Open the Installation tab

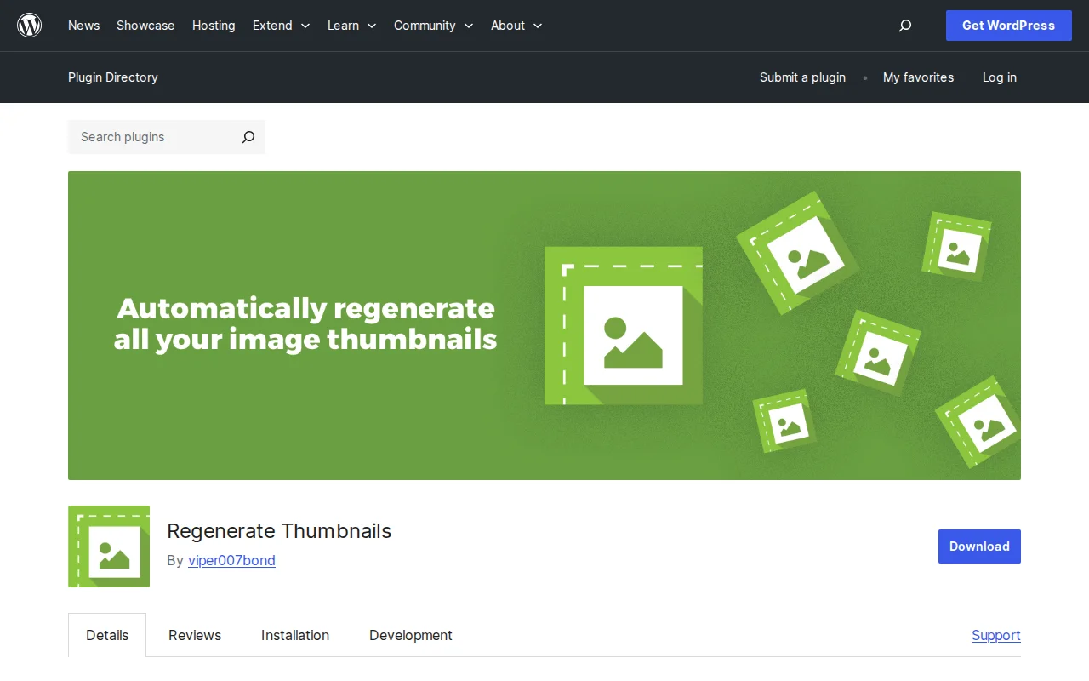point(295,635)
